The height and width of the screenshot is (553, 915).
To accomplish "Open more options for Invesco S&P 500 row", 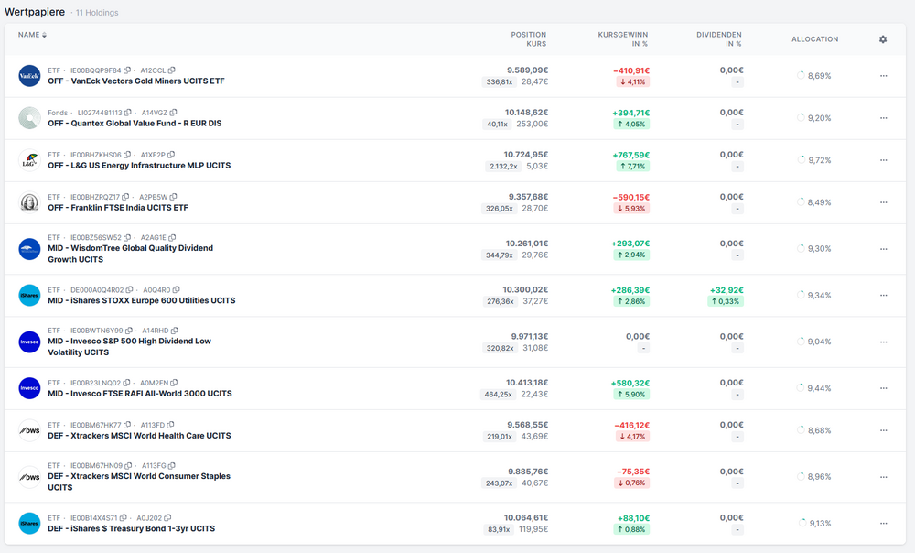I will 884,342.
